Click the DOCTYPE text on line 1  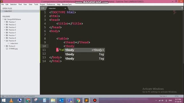click(x=59, y=12)
